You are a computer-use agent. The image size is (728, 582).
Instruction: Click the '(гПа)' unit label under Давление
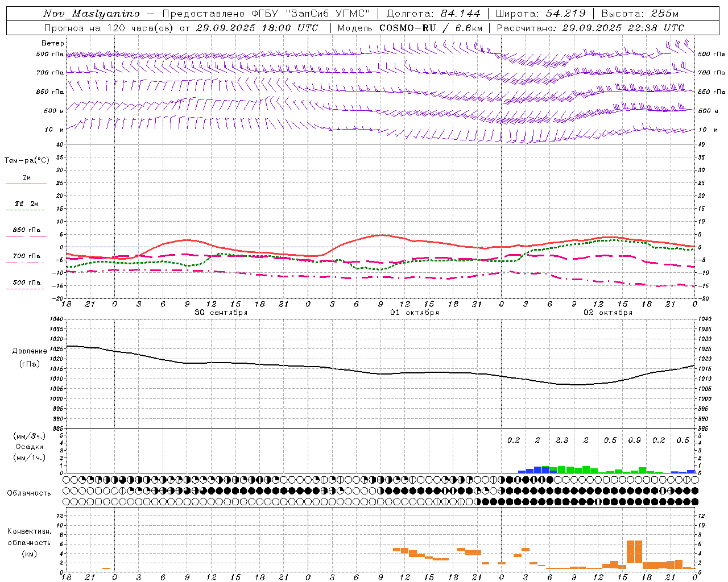coord(29,364)
